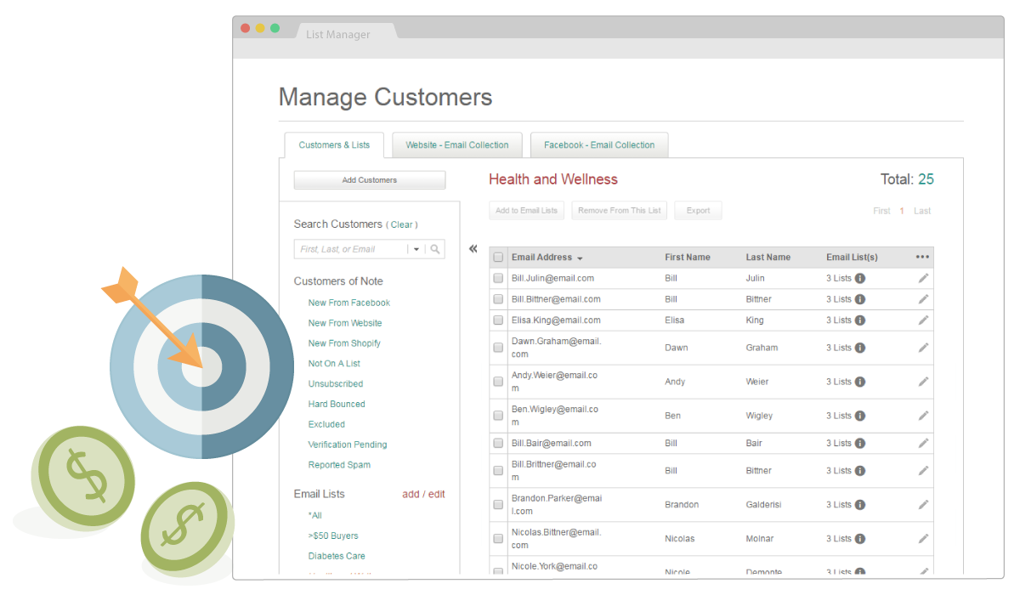The height and width of the screenshot is (595, 1020).
Task: Click the search magnifier icon
Action: [x=435, y=249]
